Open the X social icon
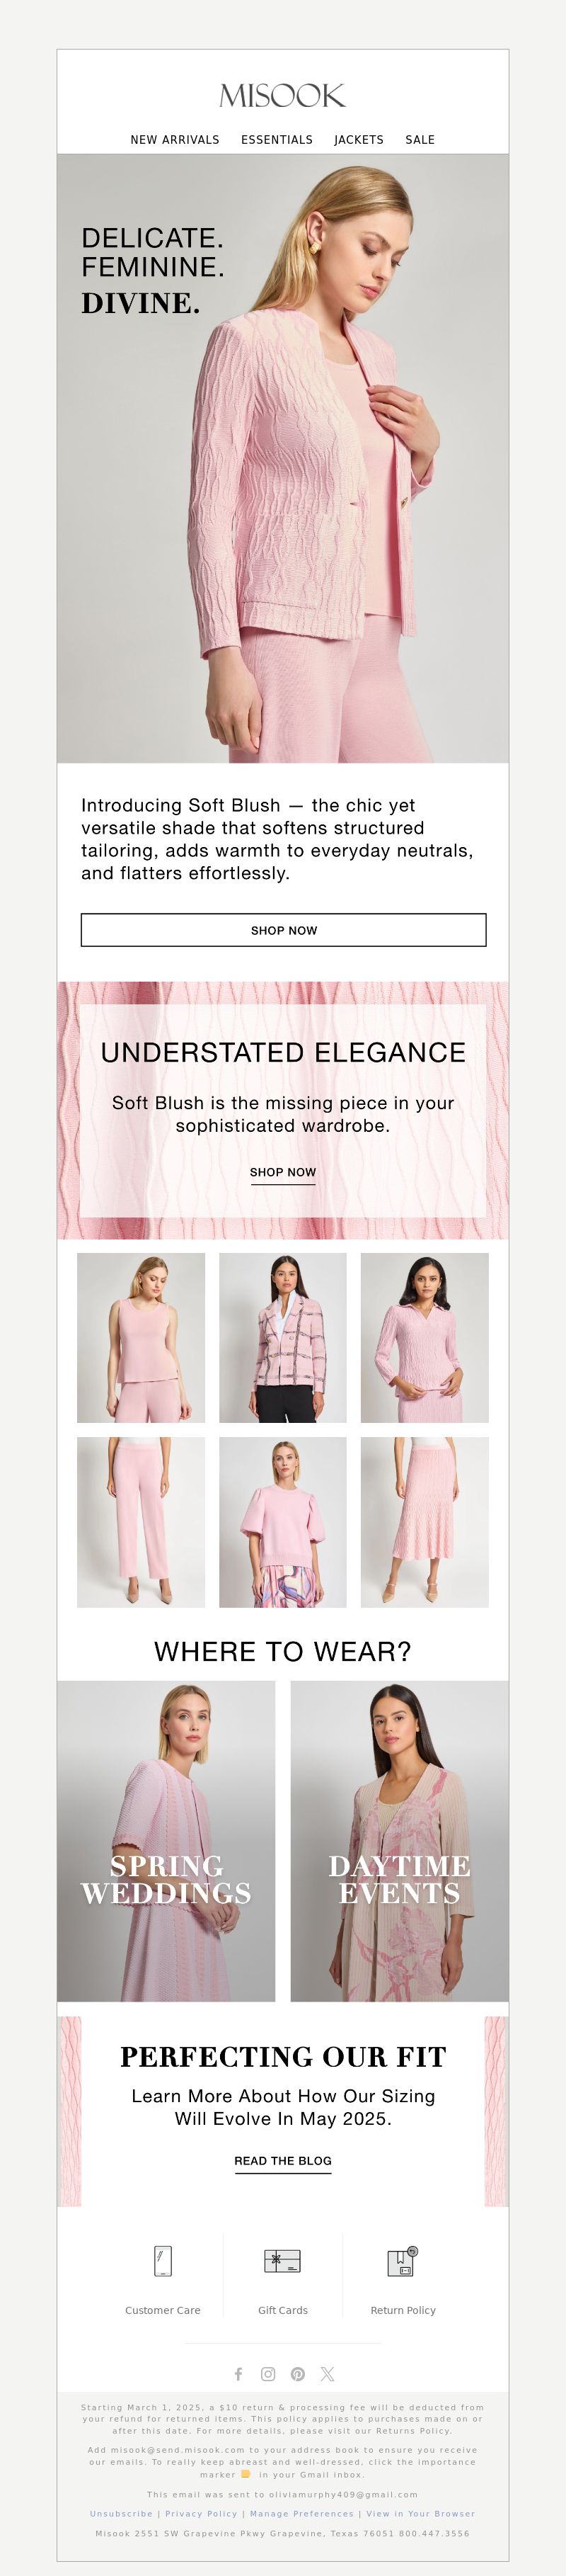The height and width of the screenshot is (2576, 566). [328, 2373]
